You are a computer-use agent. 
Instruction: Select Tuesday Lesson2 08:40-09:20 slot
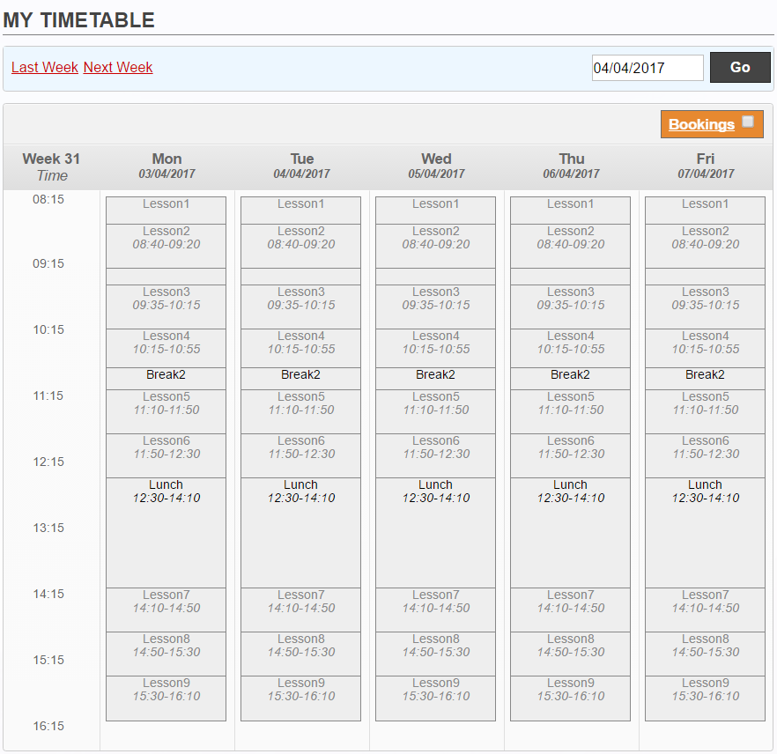(300, 247)
